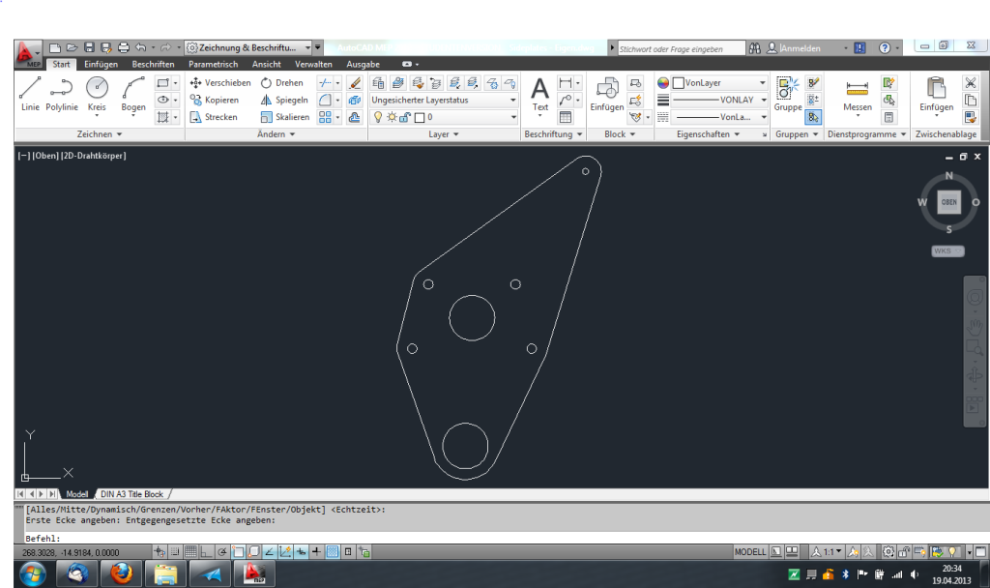The width and height of the screenshot is (990, 588).
Task: Toggle the snap mode button in status bar
Action: pyautogui.click(x=175, y=551)
